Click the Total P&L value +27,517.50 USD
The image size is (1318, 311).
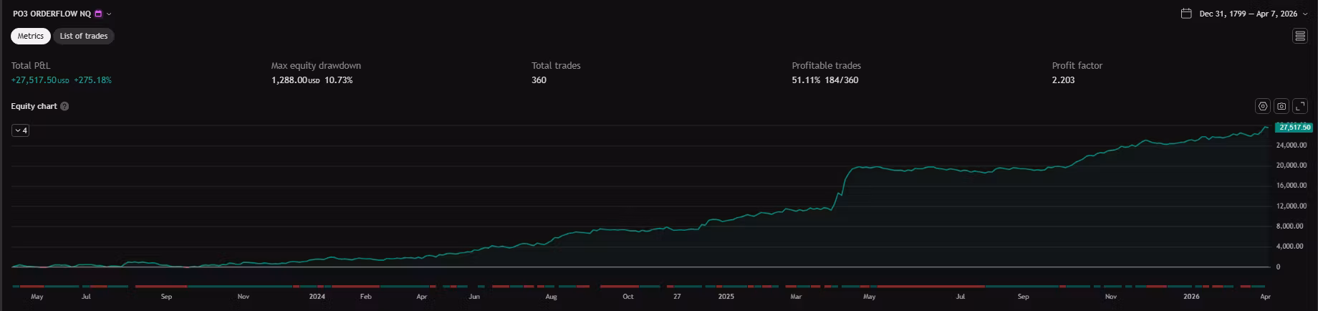[39, 80]
